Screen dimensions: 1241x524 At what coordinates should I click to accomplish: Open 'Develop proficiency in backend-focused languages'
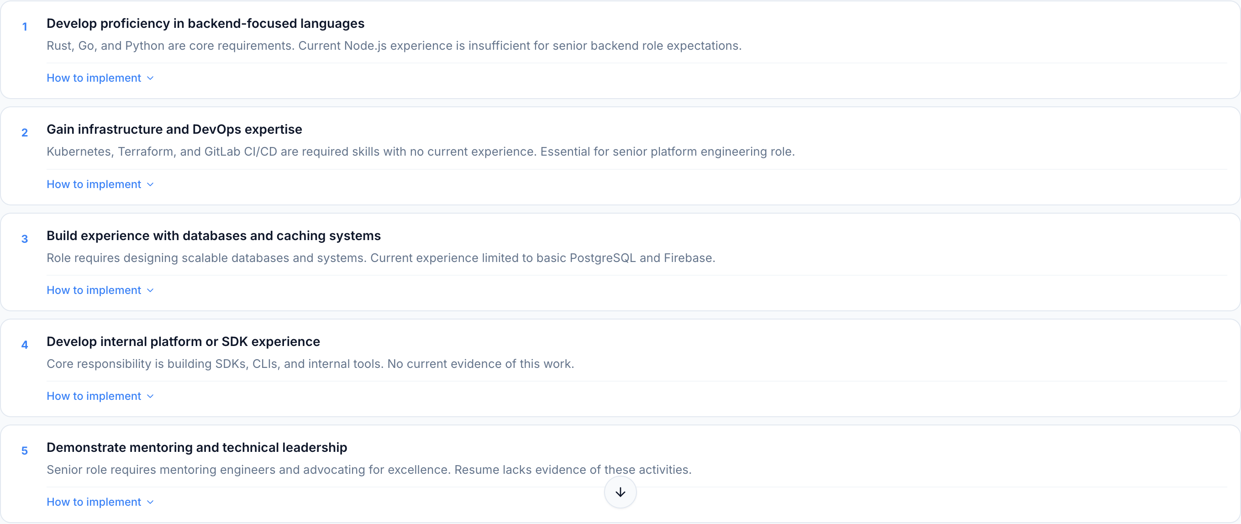coord(206,23)
